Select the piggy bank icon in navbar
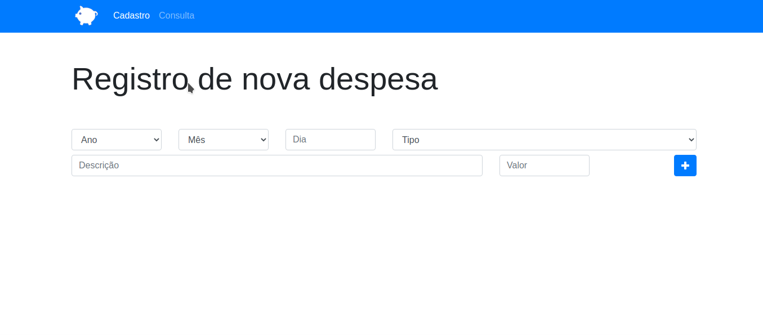The height and width of the screenshot is (335, 763). coord(86,15)
